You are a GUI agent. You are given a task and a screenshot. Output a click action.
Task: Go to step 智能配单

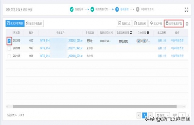tap(77, 9)
